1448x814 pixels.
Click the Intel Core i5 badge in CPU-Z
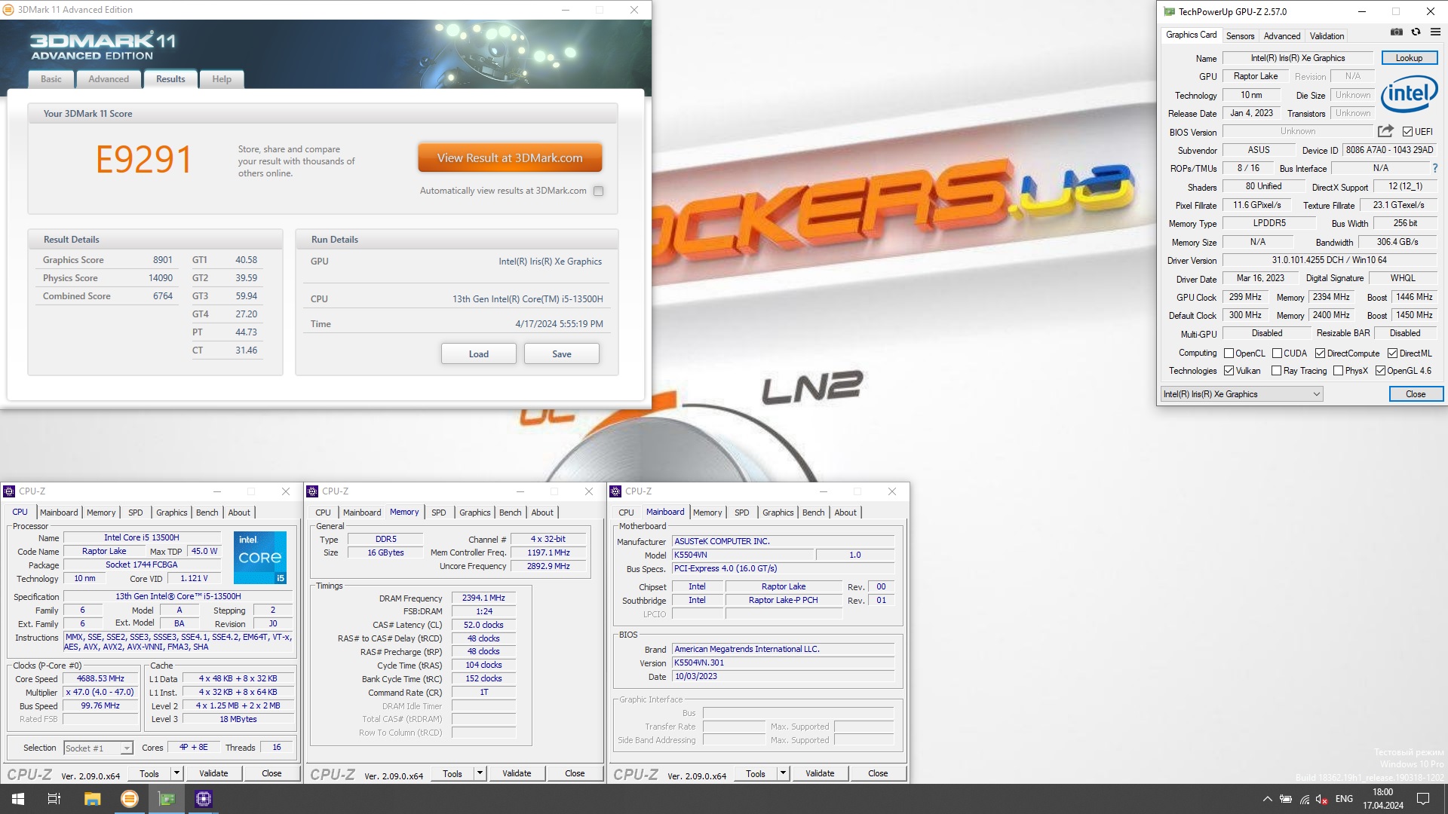(x=260, y=558)
